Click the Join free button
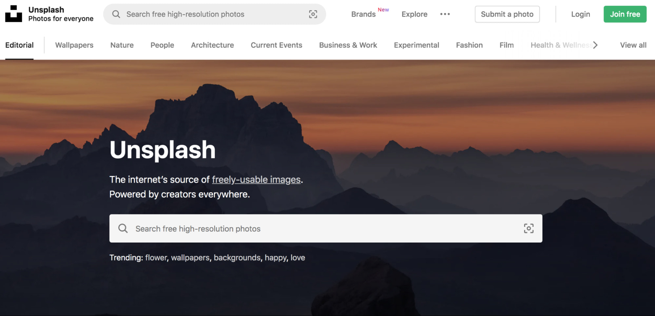This screenshot has width=655, height=316. tap(625, 14)
